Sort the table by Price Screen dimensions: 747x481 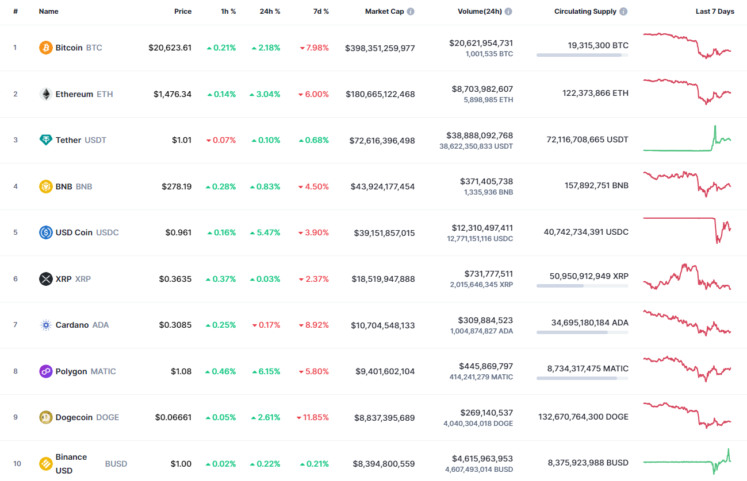tap(183, 11)
